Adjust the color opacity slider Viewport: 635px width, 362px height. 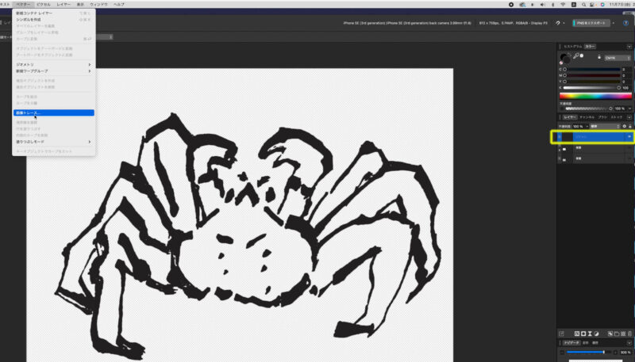(x=589, y=109)
